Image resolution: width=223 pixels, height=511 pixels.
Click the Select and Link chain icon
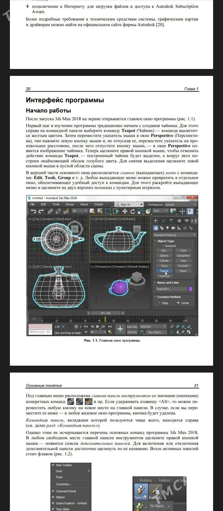point(50,211)
